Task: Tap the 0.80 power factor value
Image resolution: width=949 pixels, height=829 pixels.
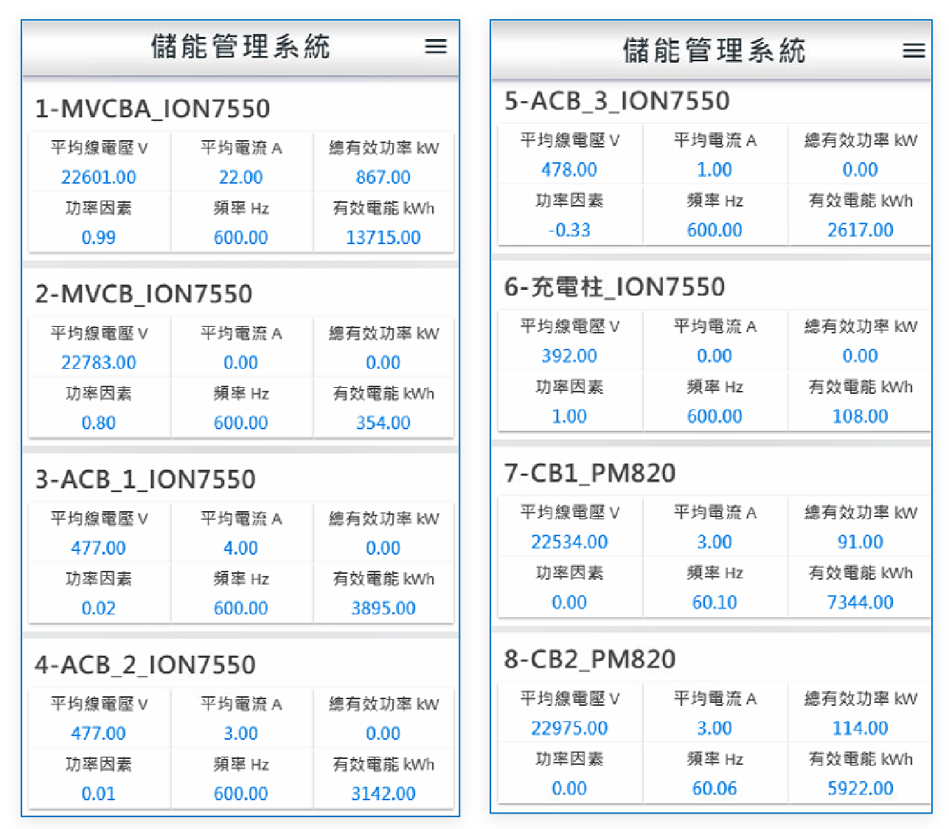Action: pos(99,423)
